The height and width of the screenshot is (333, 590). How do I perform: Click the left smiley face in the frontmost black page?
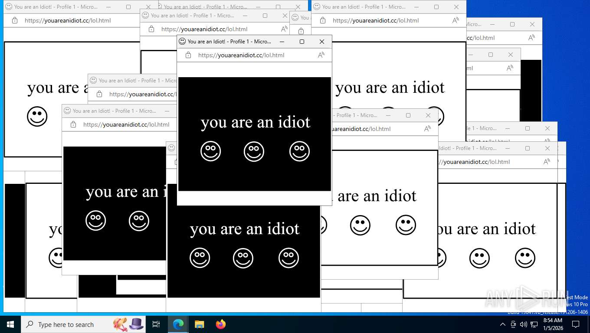211,151
